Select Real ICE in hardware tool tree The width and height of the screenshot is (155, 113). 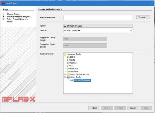(x=74, y=69)
